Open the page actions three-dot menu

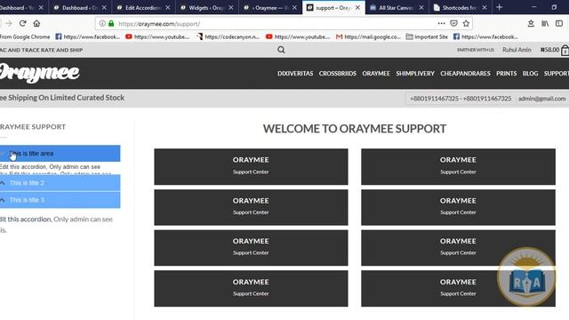[441, 24]
